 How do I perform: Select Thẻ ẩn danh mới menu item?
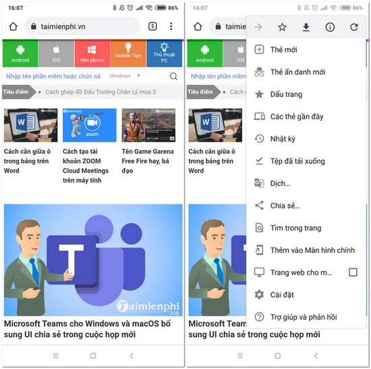(306, 72)
